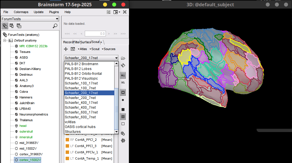The width and height of the screenshot is (292, 163).
Task: Select Schaefer_400_7net from the atlas list
Action: point(80,108)
